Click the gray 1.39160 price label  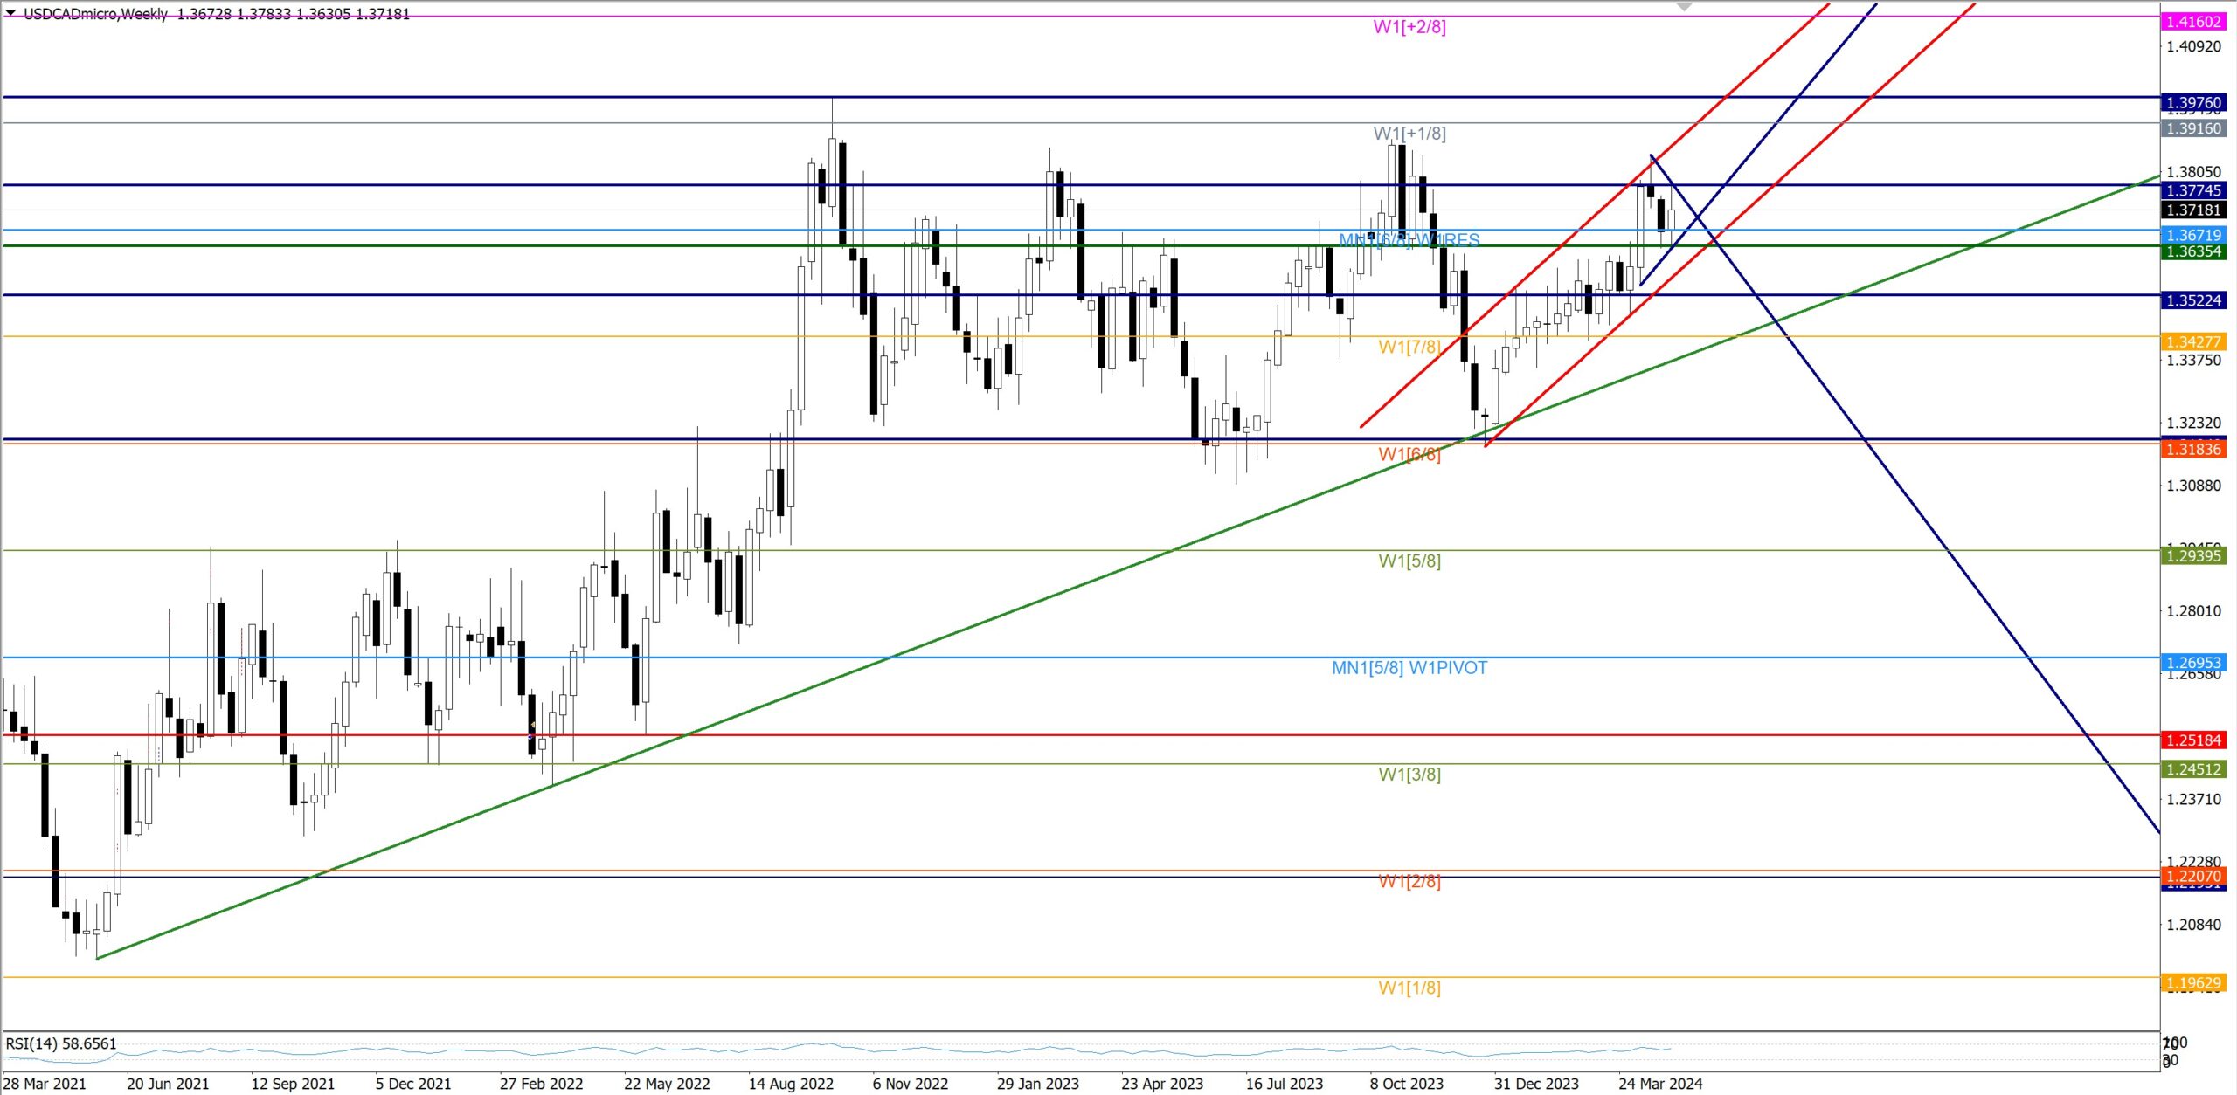(x=2192, y=128)
